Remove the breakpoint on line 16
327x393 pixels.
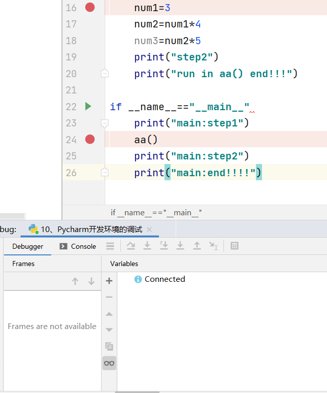tap(90, 7)
